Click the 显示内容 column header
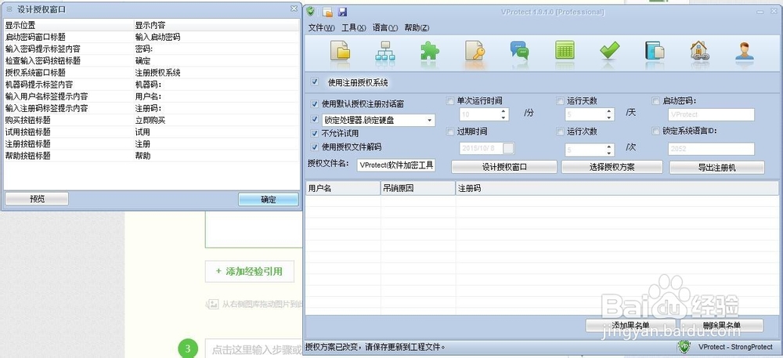The height and width of the screenshot is (358, 783). point(217,25)
